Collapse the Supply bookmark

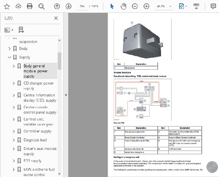tap(9, 57)
